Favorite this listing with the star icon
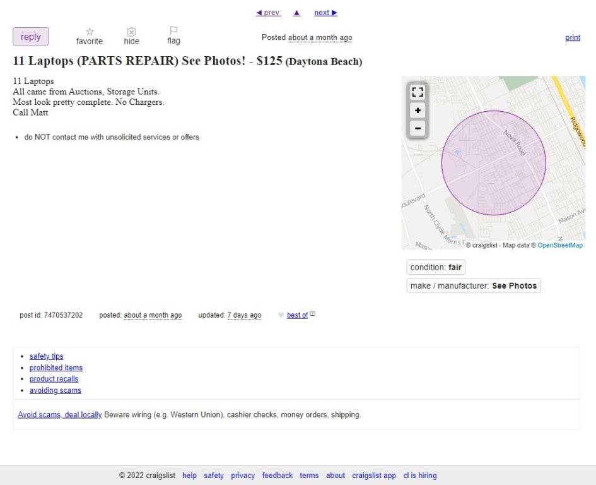 tap(89, 33)
